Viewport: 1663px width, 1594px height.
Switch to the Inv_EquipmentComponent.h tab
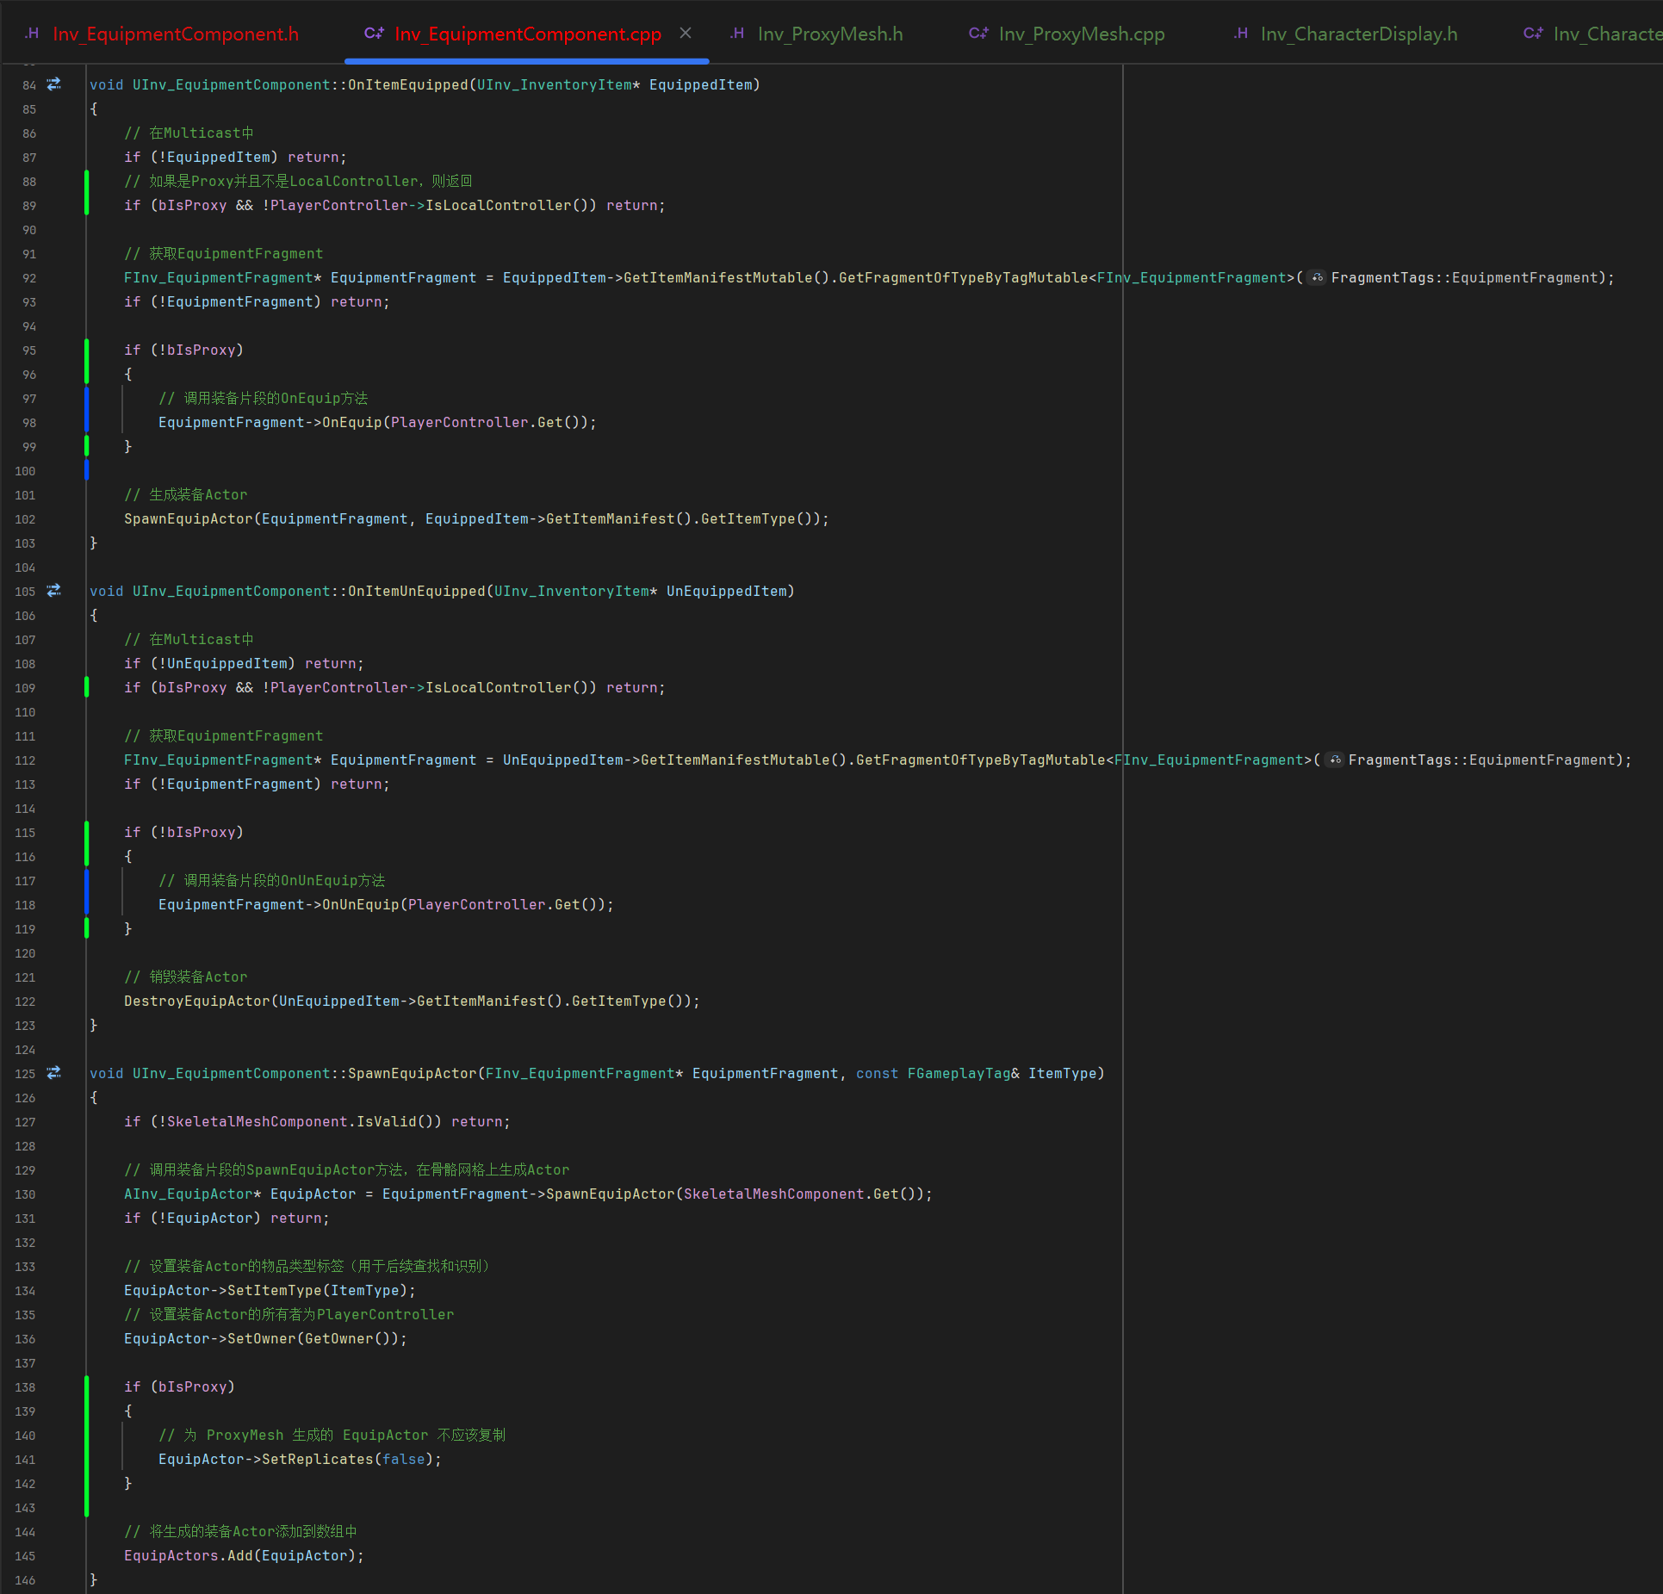click(175, 34)
